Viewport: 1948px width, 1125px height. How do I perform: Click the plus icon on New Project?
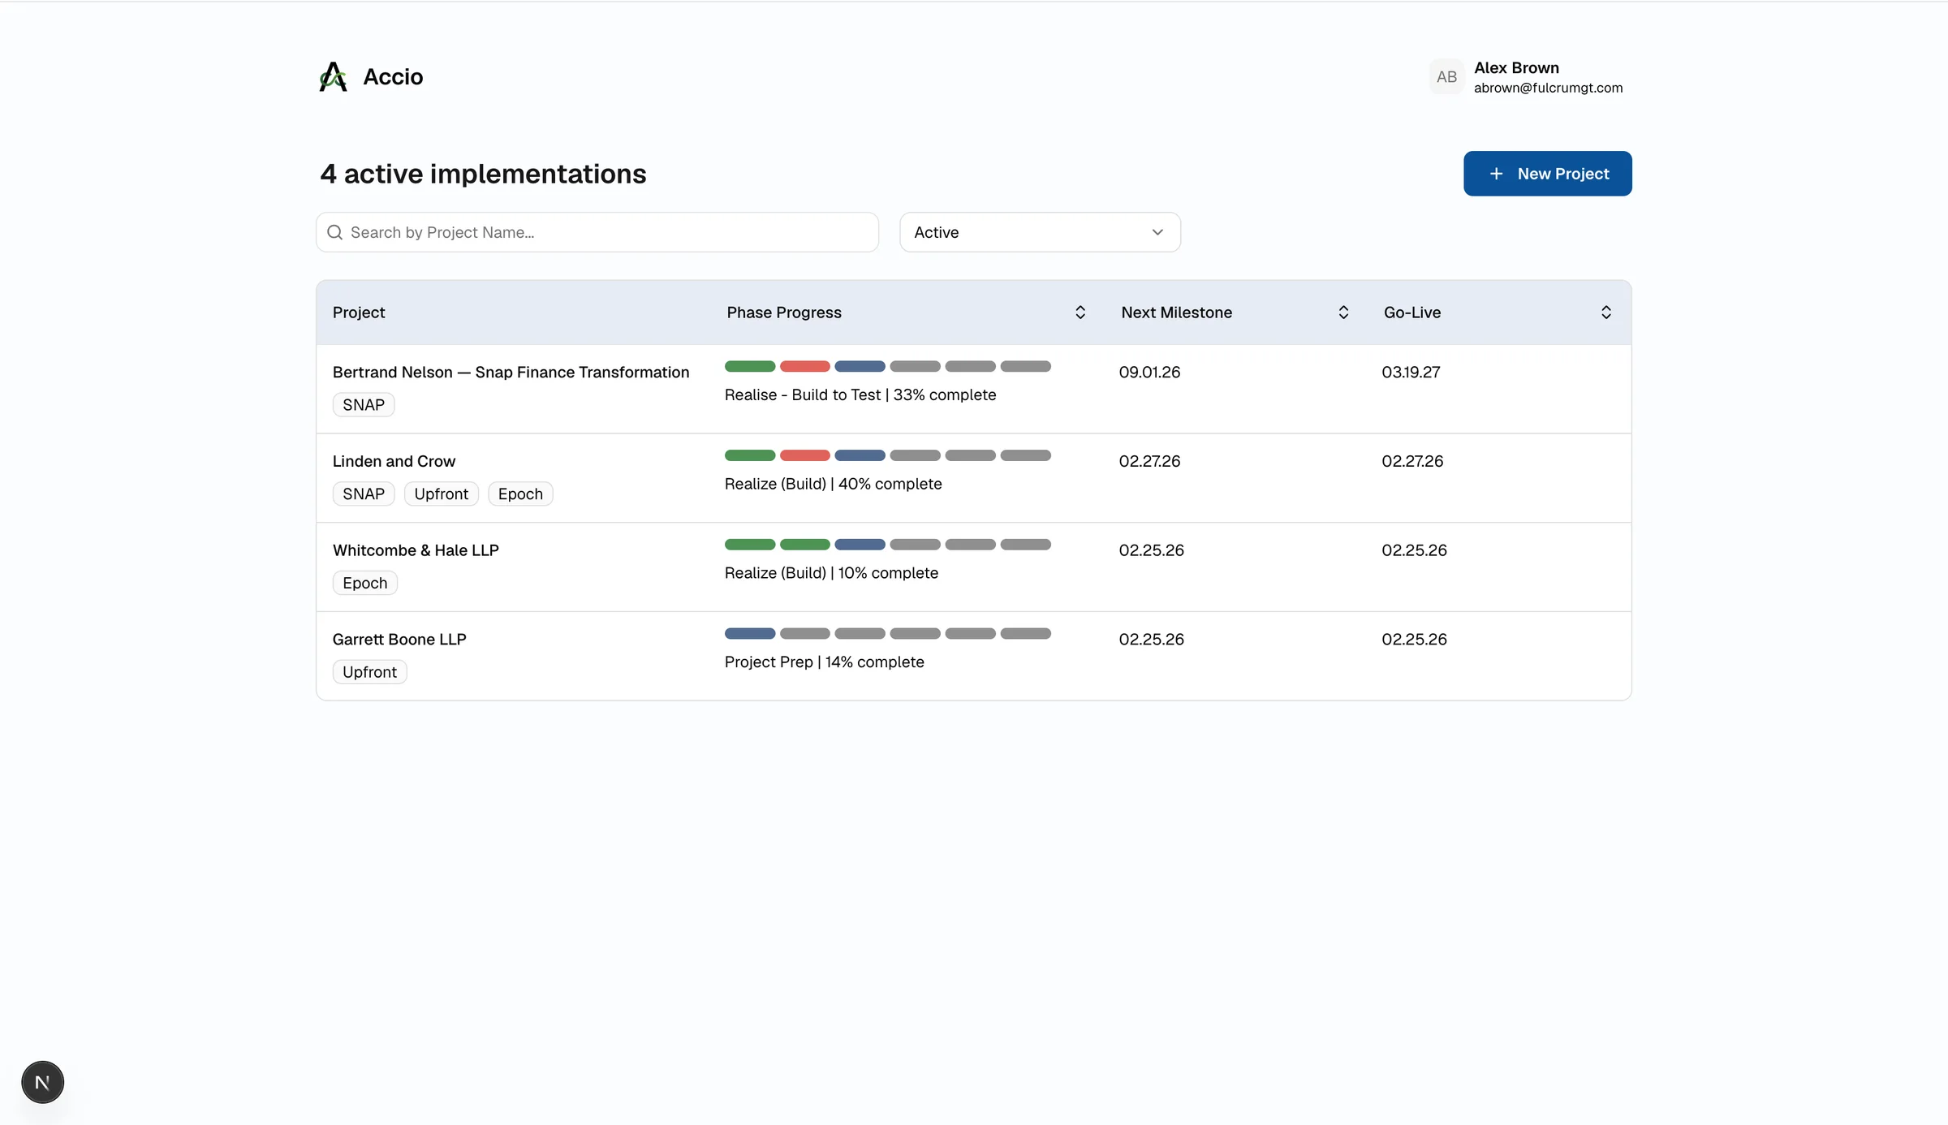coord(1496,174)
